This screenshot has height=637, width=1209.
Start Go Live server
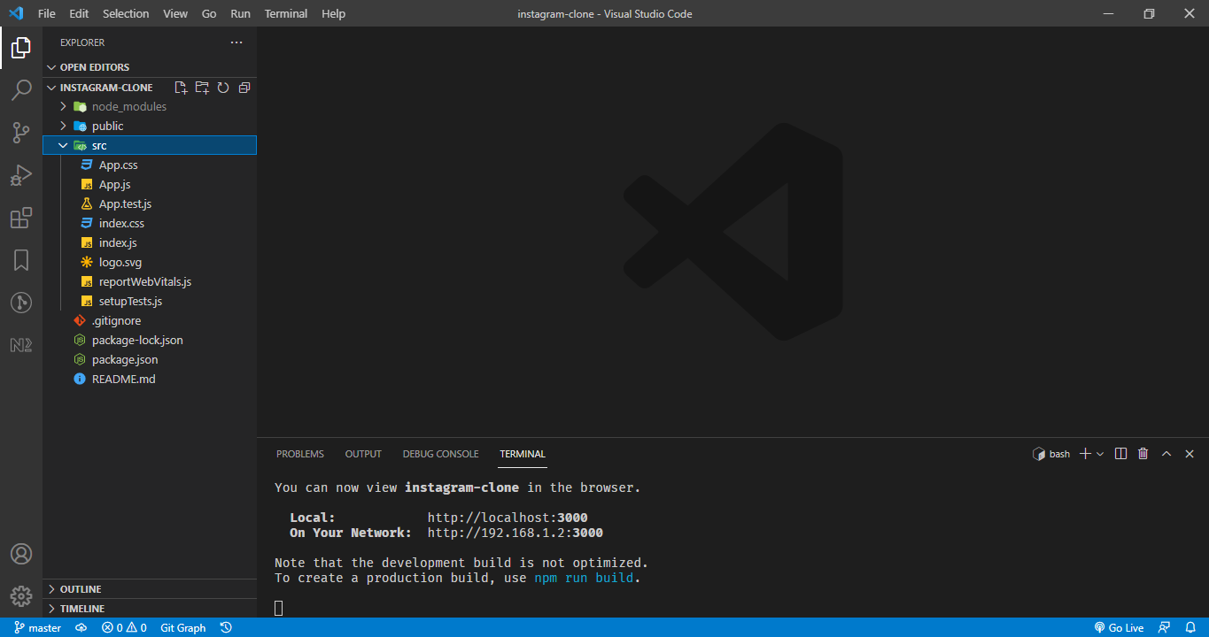(1119, 627)
